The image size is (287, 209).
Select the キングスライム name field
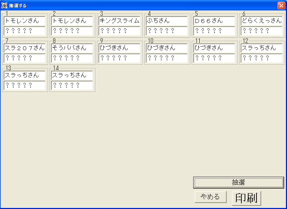(119, 21)
